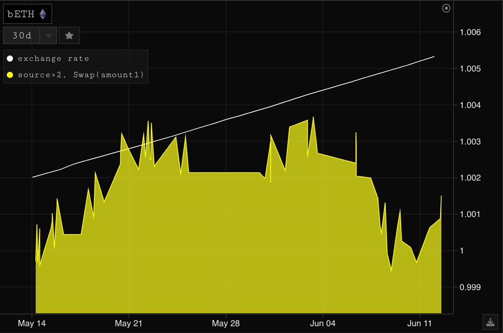Image resolution: width=503 pixels, height=333 pixels.
Task: Click the star favorite icon
Action: click(69, 35)
